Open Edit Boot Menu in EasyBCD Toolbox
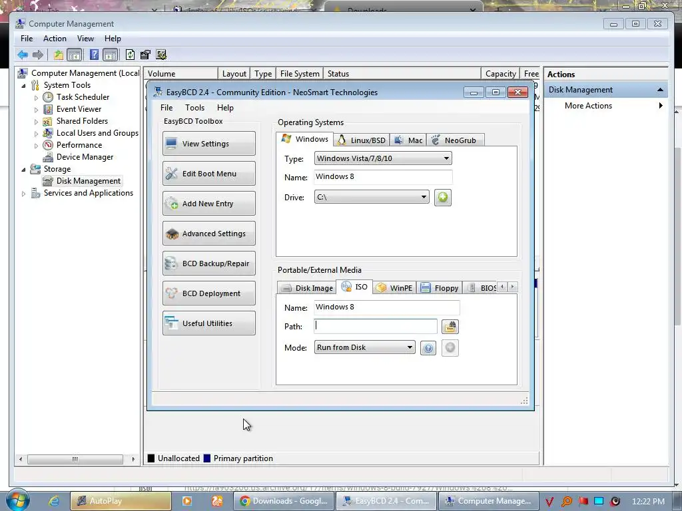The image size is (682, 511). 208,174
